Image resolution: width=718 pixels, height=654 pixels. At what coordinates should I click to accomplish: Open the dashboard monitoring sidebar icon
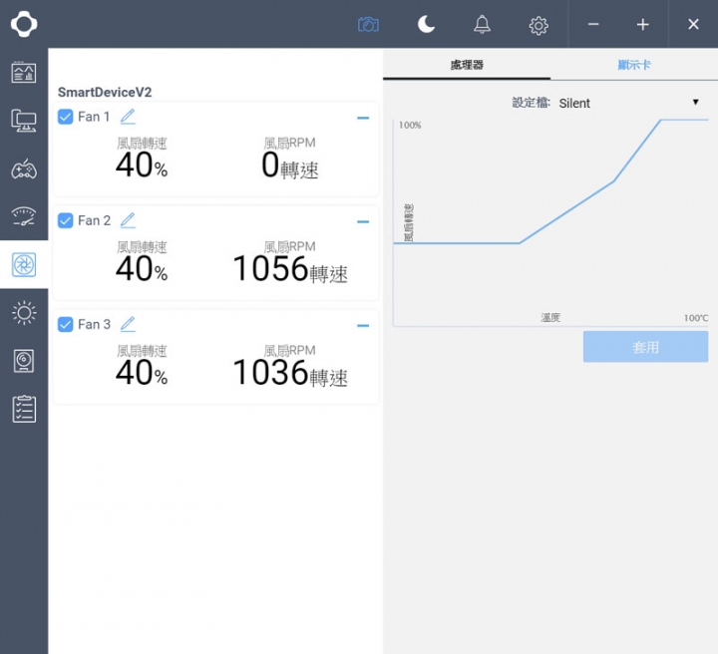pyautogui.click(x=24, y=72)
